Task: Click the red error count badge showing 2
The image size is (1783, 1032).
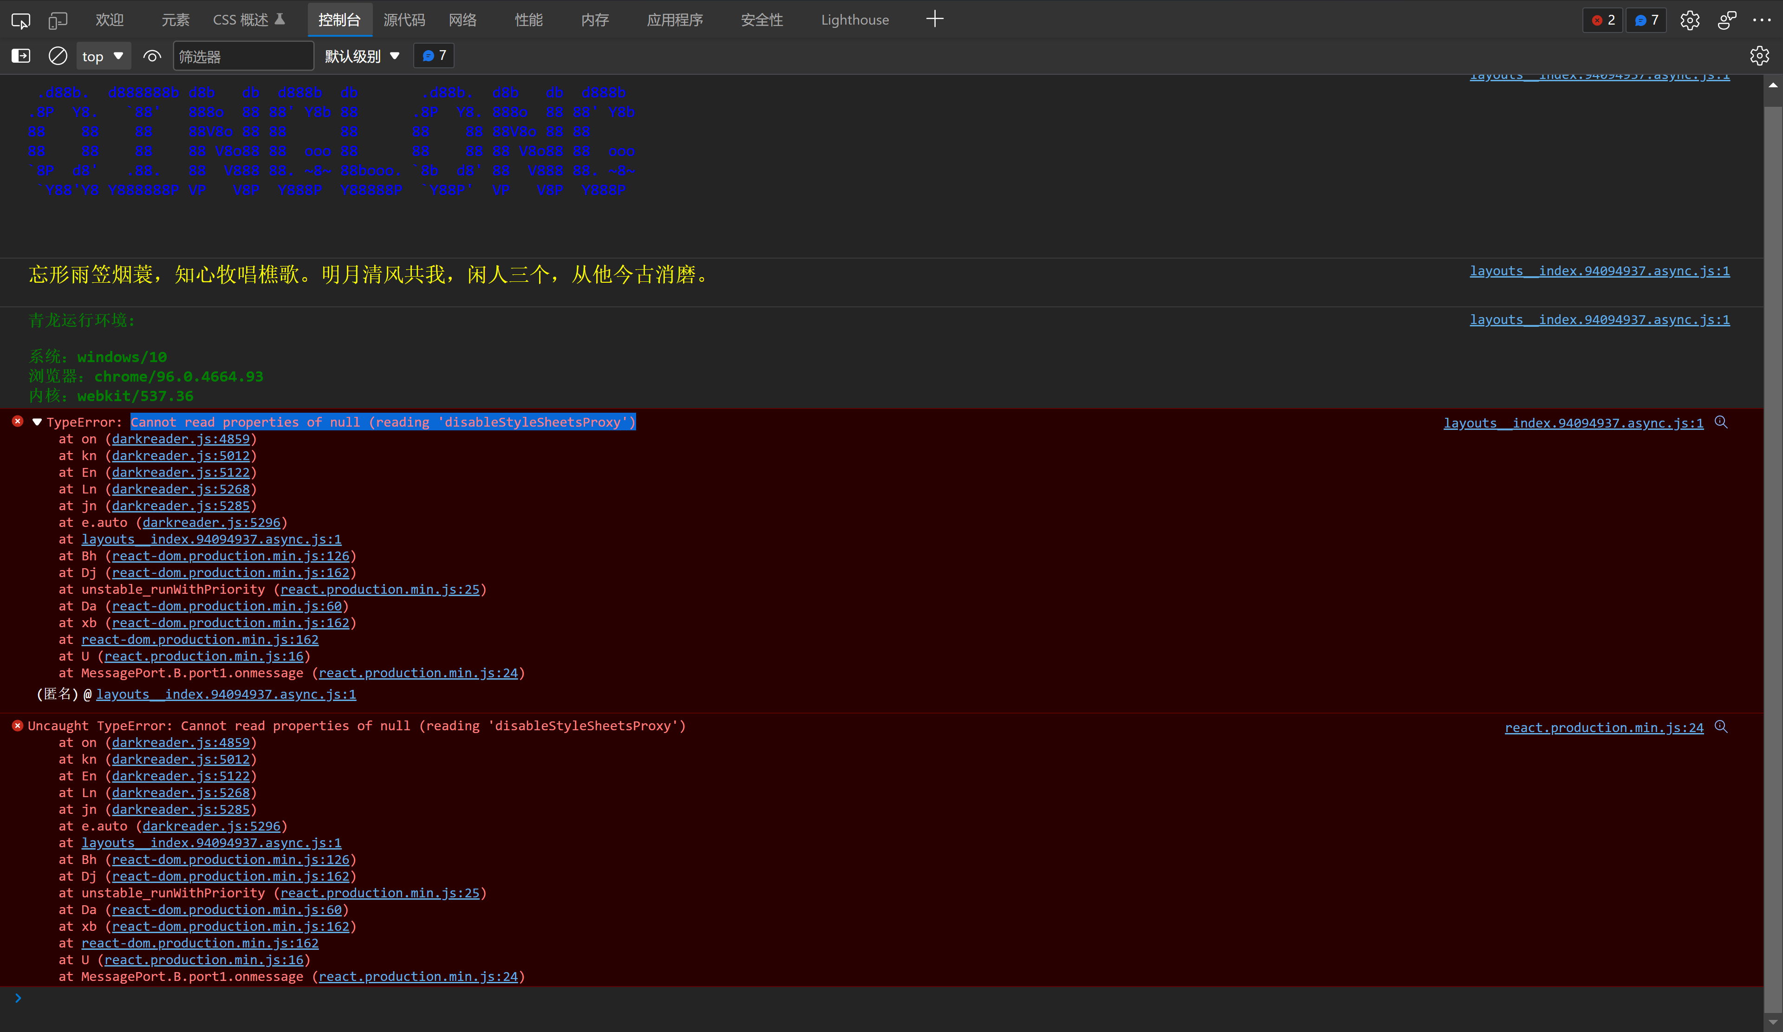Action: pyautogui.click(x=1602, y=20)
